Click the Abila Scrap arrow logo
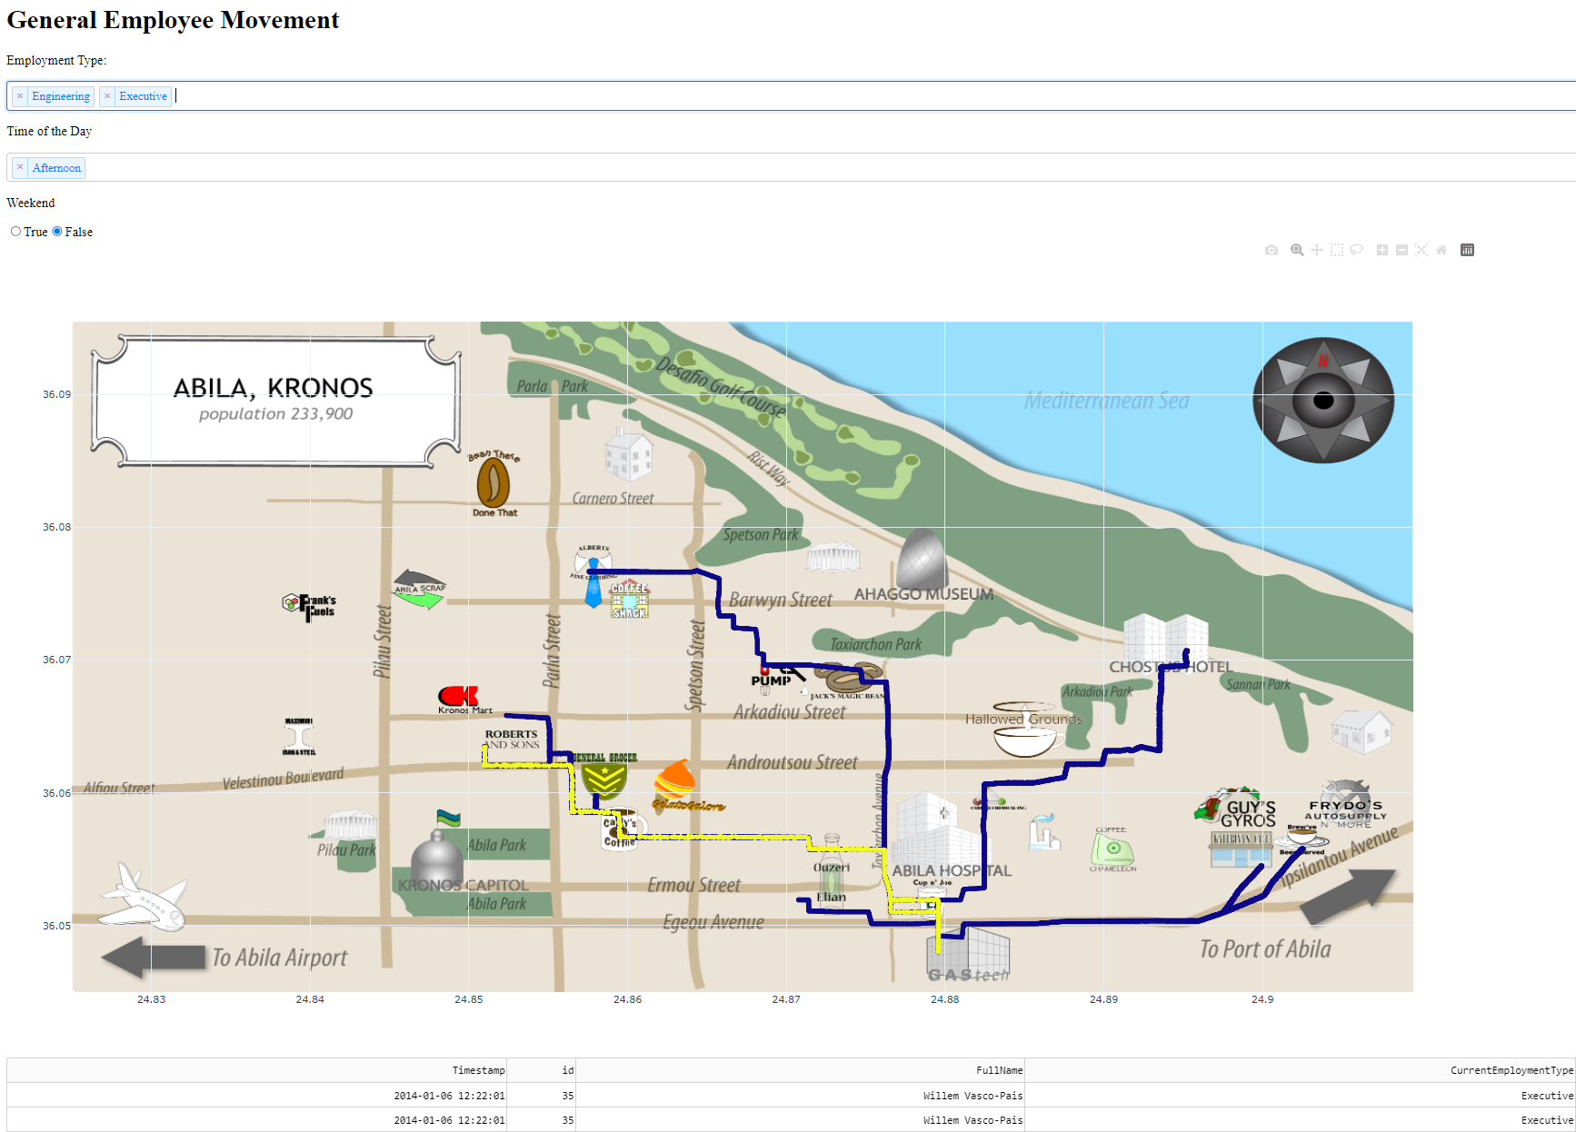The image size is (1576, 1132). click(x=419, y=590)
